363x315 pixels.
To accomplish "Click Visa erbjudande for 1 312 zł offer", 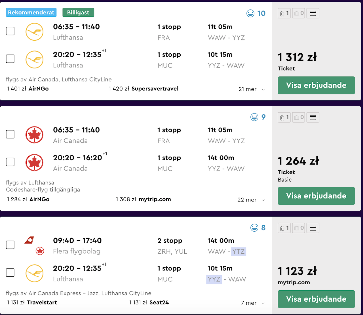I will click(316, 85).
